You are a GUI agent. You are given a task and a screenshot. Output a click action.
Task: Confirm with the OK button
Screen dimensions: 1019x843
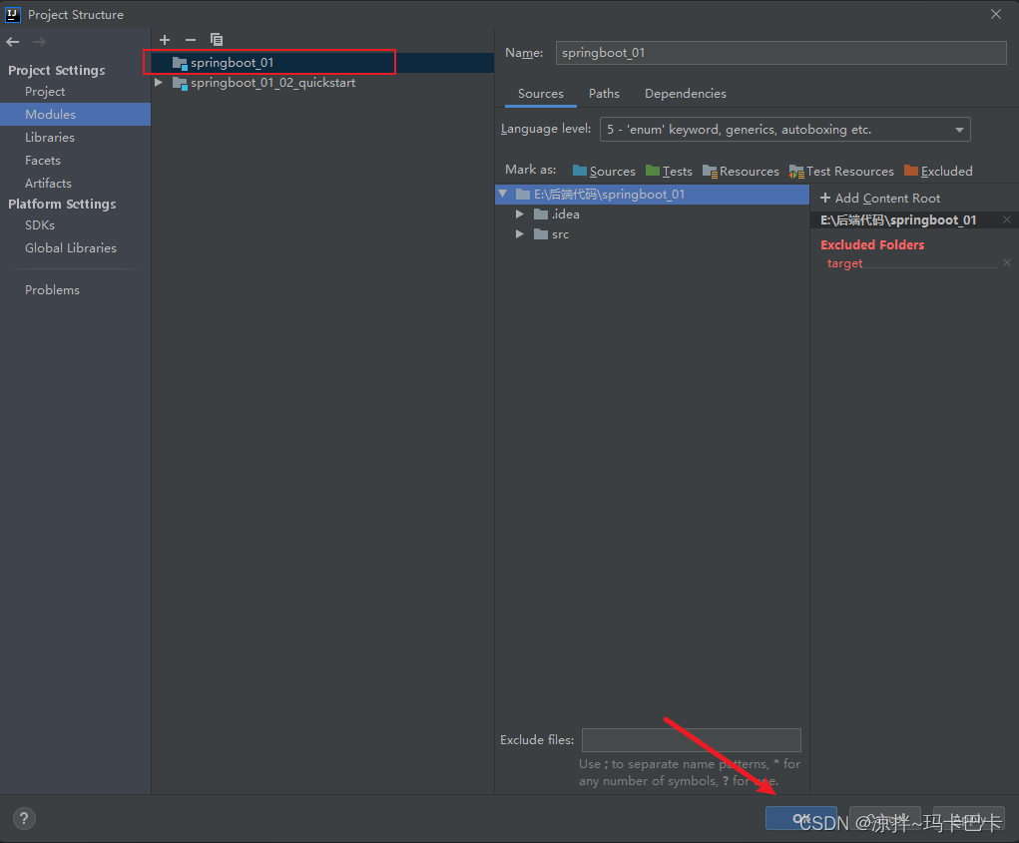pyautogui.click(x=800, y=818)
